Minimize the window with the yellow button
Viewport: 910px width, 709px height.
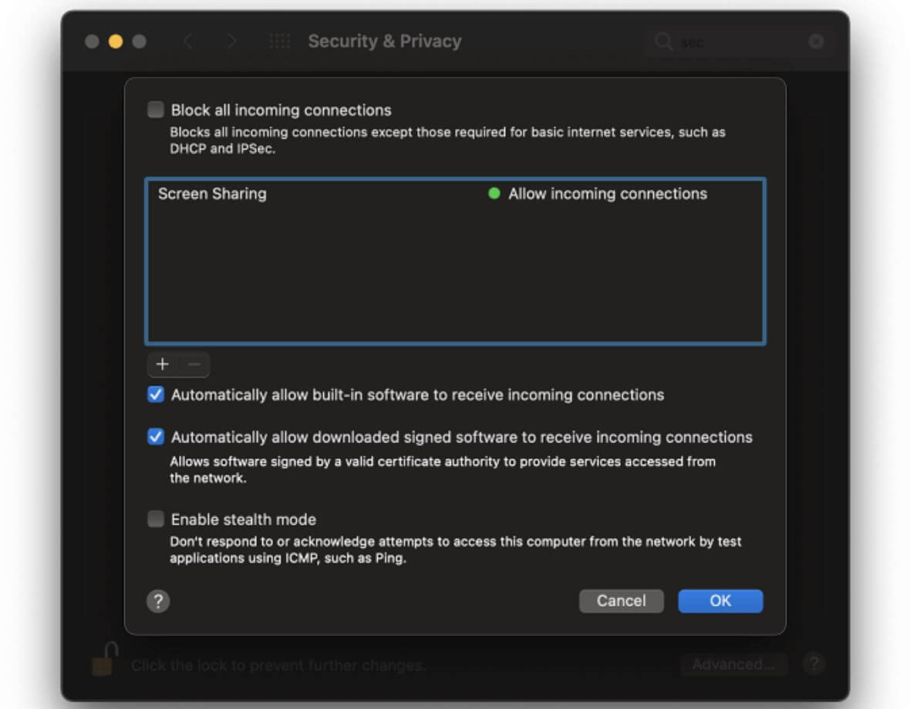point(116,42)
